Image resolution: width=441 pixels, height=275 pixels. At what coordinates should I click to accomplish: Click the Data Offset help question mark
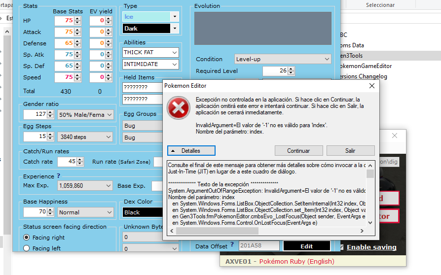click(x=232, y=245)
